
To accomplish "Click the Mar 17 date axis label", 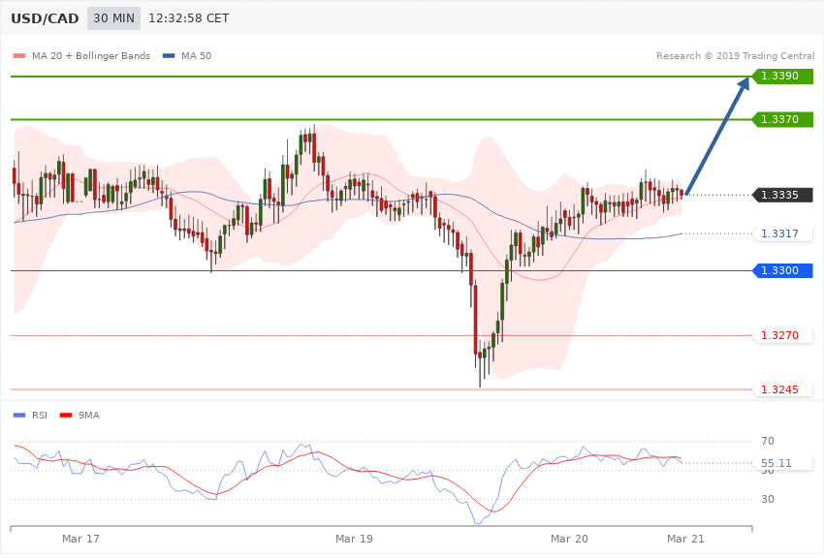I will [80, 539].
